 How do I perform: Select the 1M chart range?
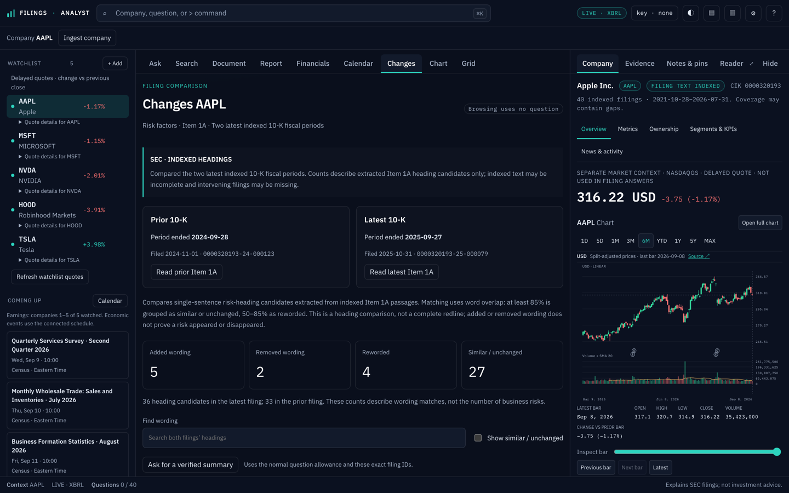(x=615, y=241)
